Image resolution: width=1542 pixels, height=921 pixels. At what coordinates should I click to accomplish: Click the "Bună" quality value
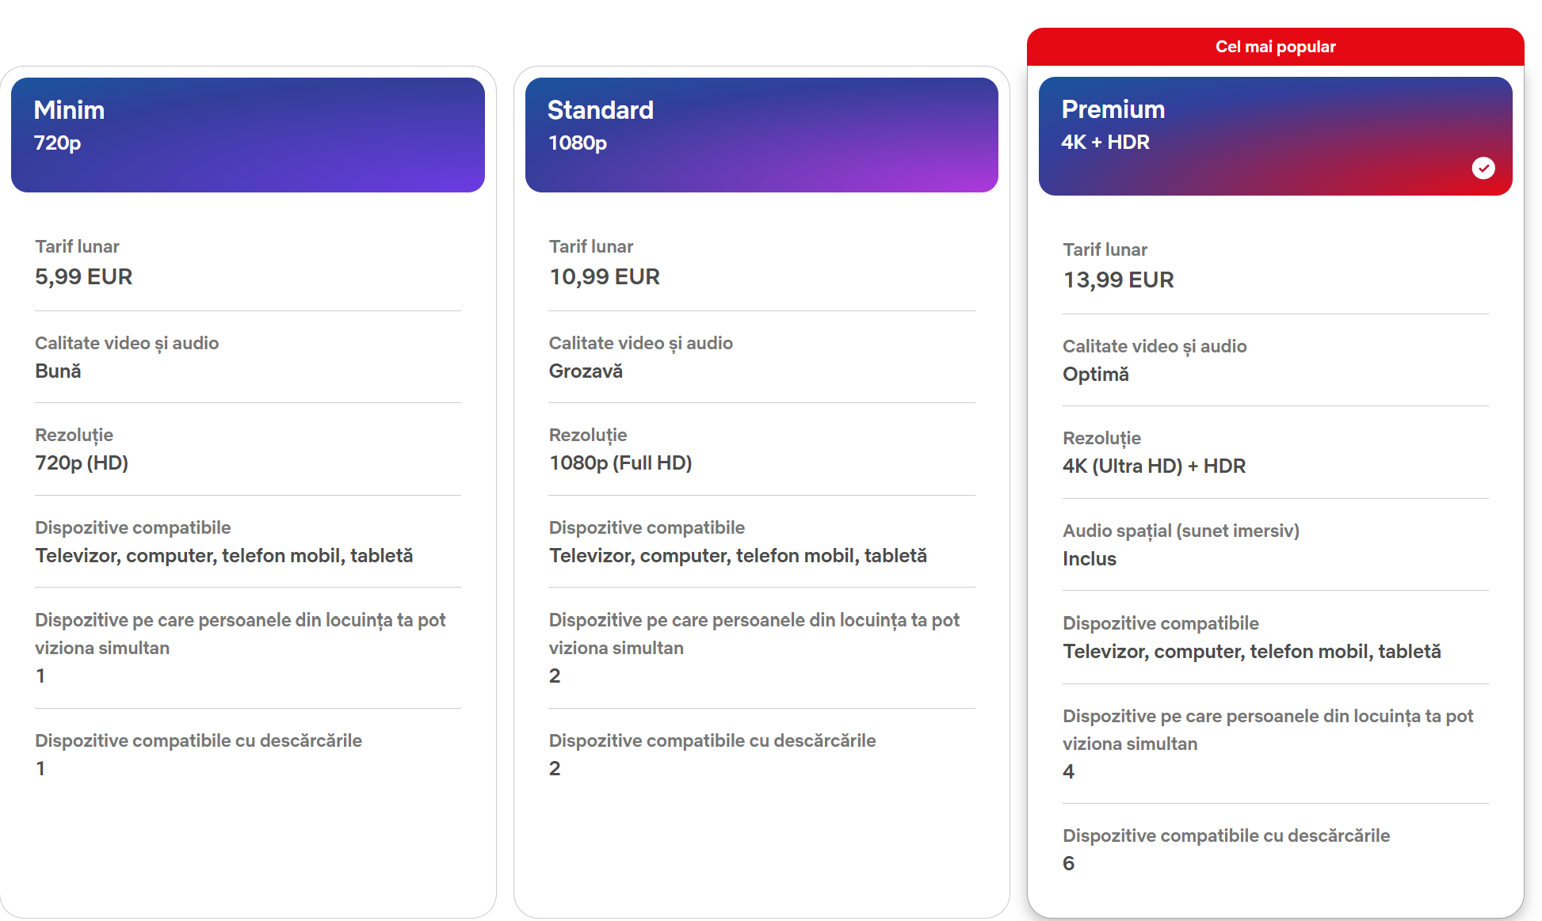[58, 371]
